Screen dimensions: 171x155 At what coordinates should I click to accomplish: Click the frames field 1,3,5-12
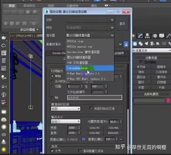pyautogui.click(x=95, y=97)
